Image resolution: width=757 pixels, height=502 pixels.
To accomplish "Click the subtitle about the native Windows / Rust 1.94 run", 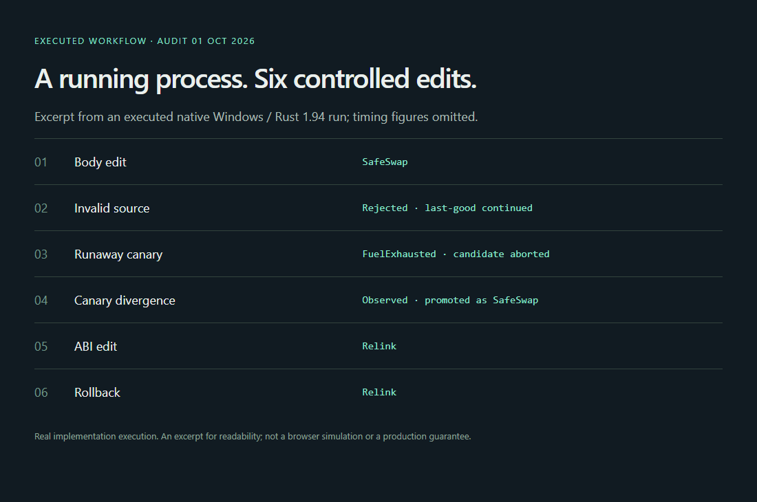I will (x=256, y=117).
